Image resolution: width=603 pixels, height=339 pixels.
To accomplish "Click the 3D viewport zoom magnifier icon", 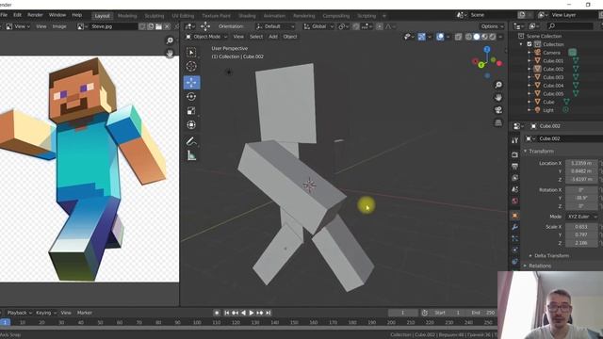I will [498, 85].
